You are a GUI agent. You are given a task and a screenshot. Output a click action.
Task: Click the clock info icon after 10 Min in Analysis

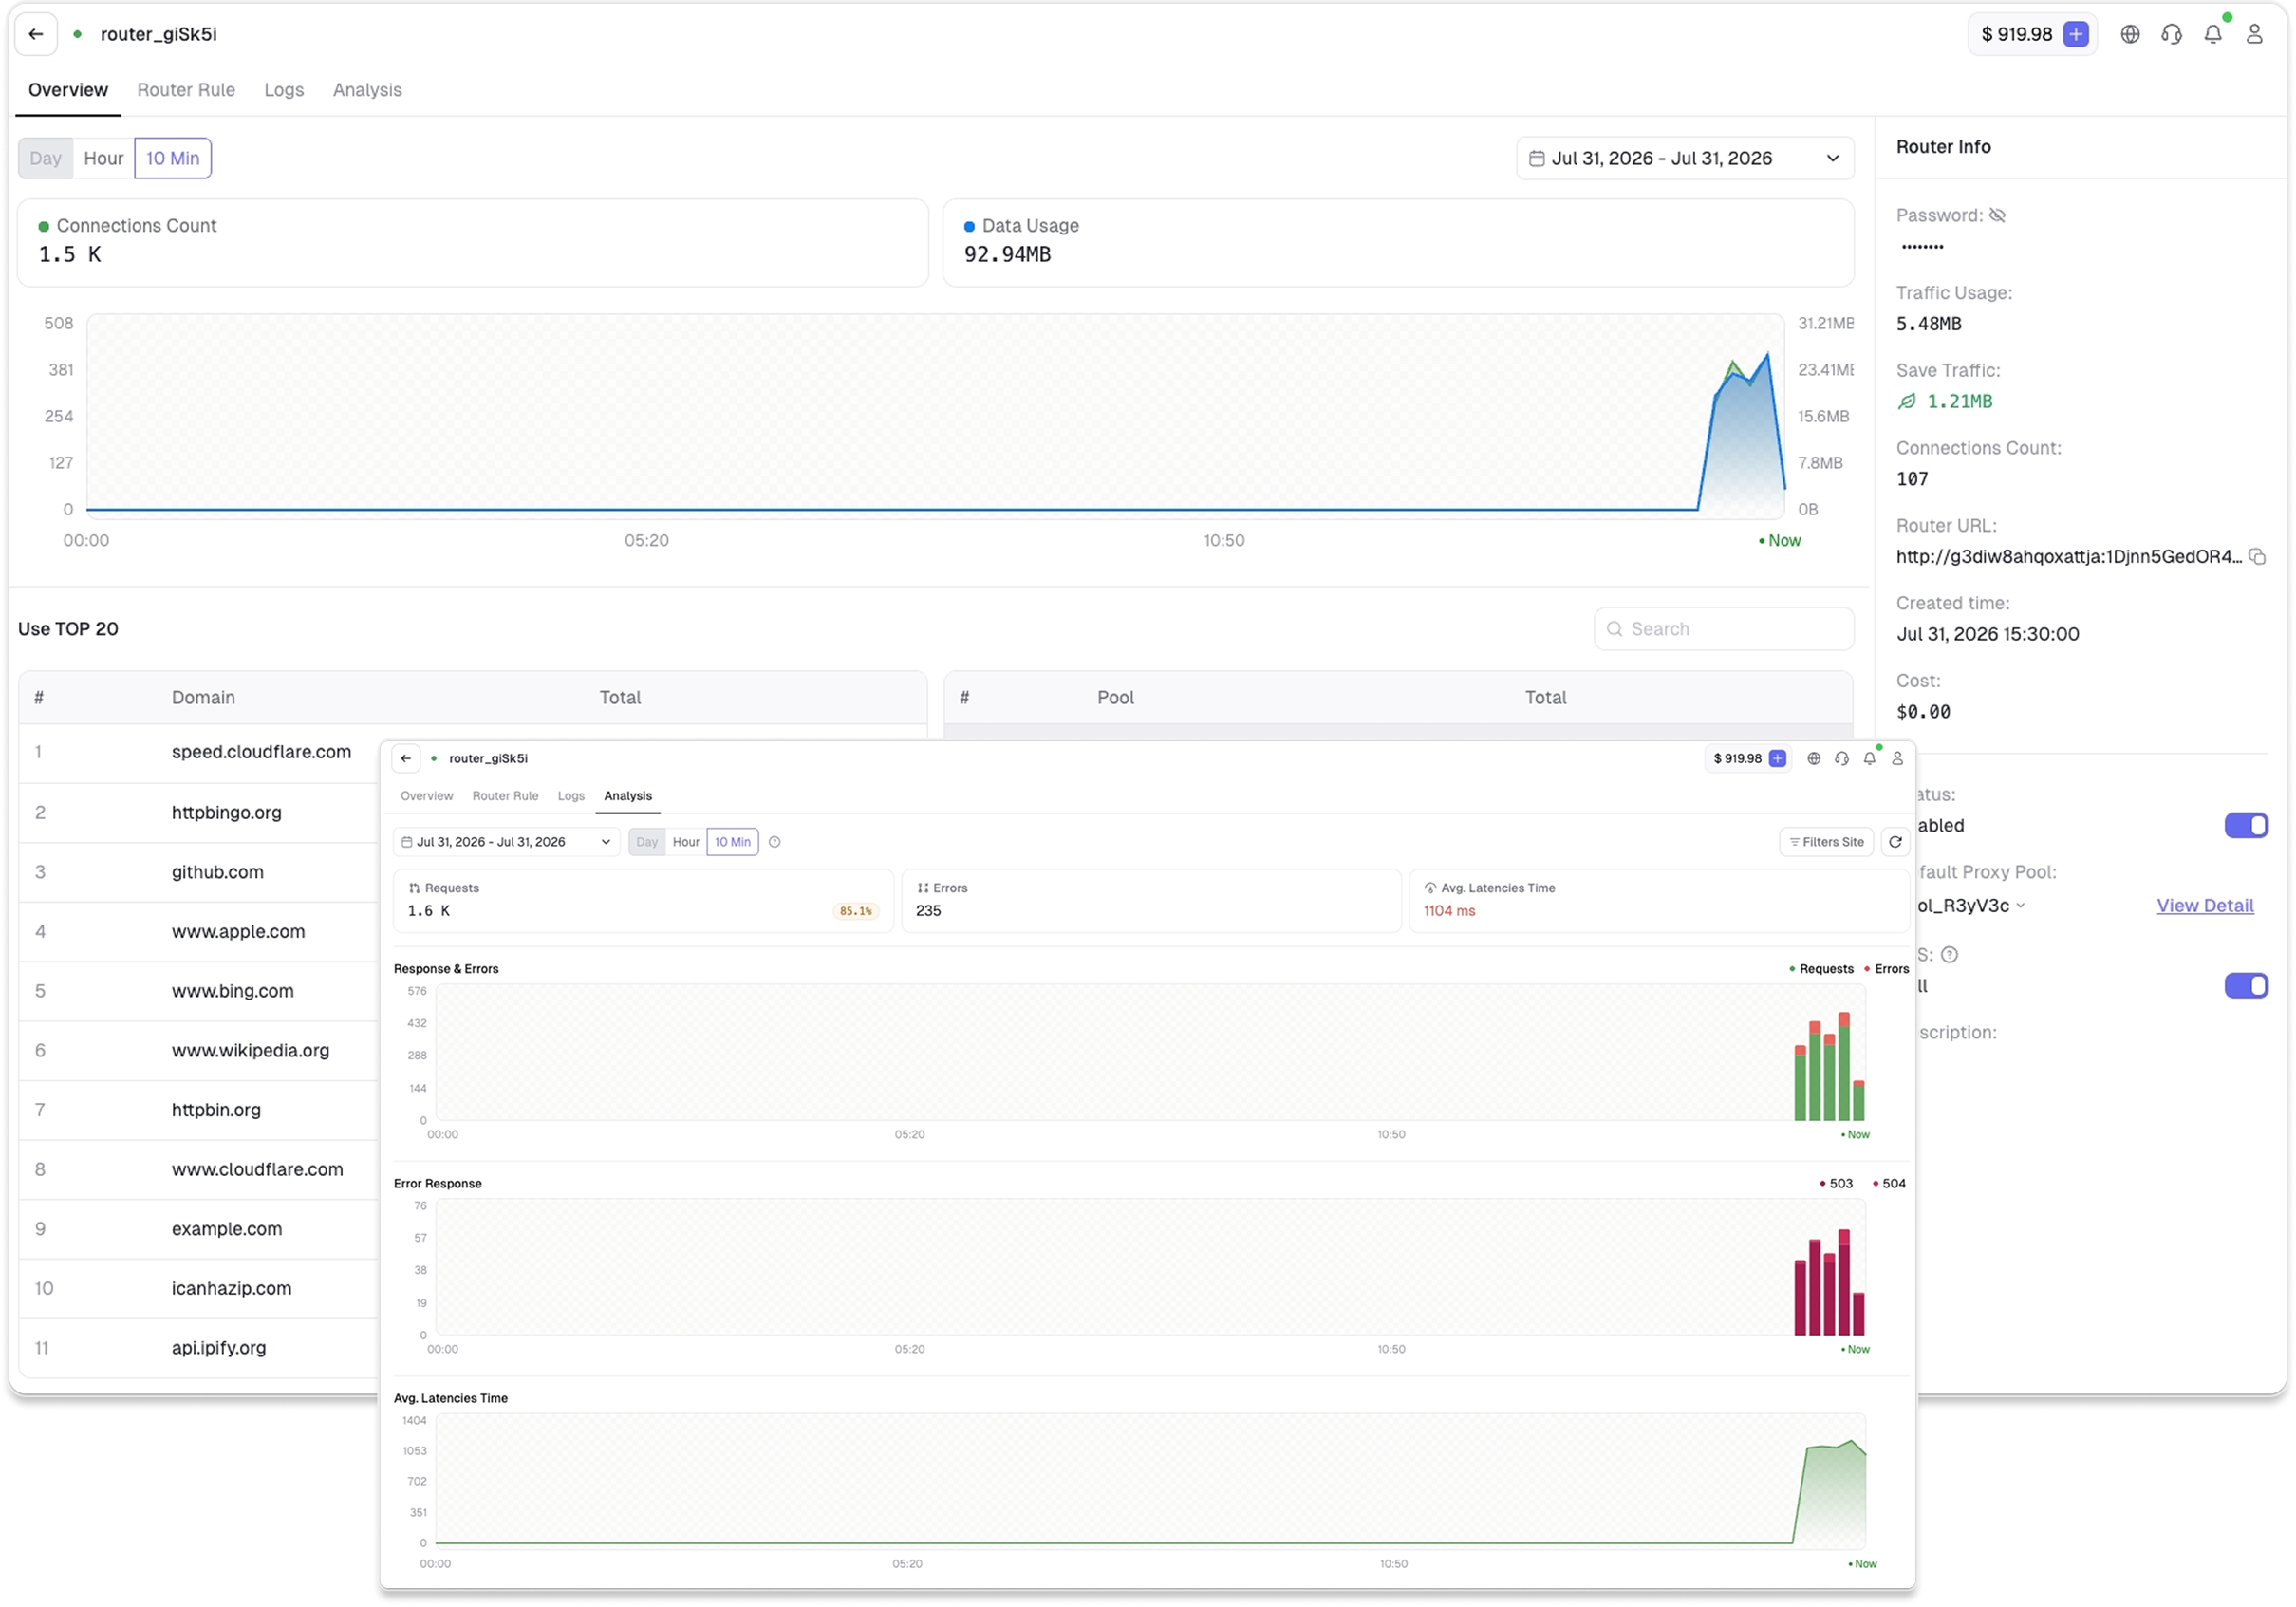(774, 842)
